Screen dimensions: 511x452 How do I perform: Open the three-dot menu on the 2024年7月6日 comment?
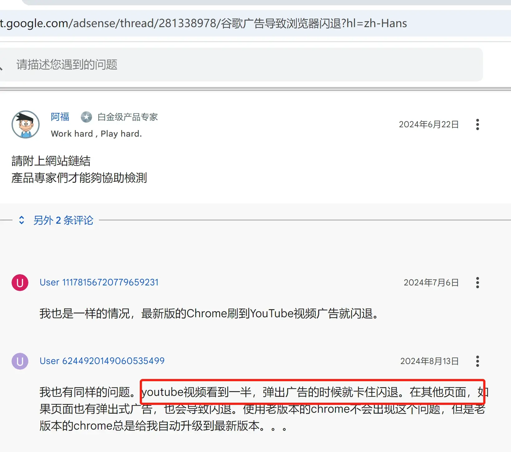point(477,283)
